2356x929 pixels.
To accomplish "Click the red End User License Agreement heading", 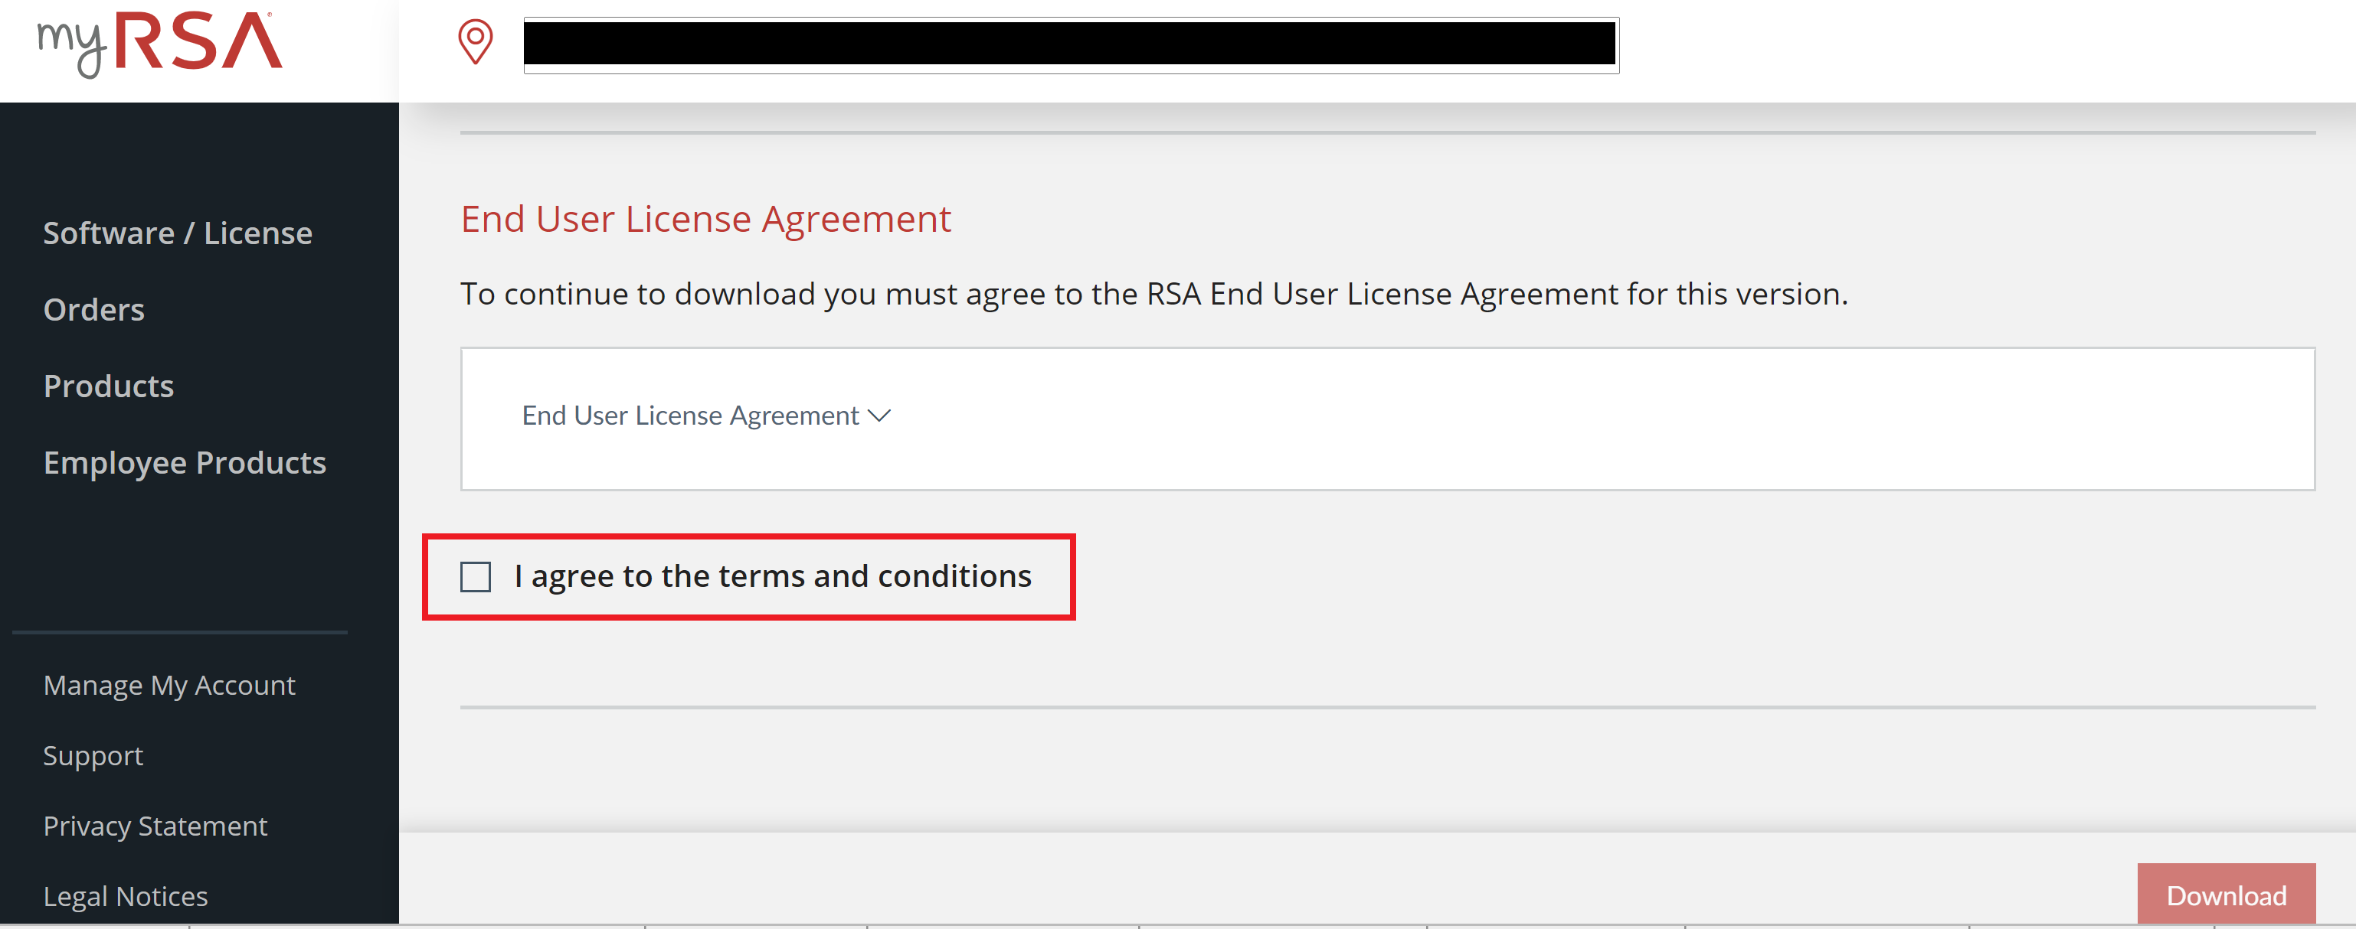I will [705, 219].
